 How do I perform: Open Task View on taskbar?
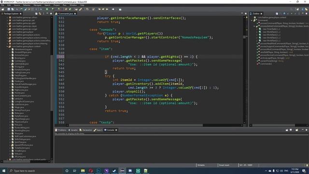point(75,171)
